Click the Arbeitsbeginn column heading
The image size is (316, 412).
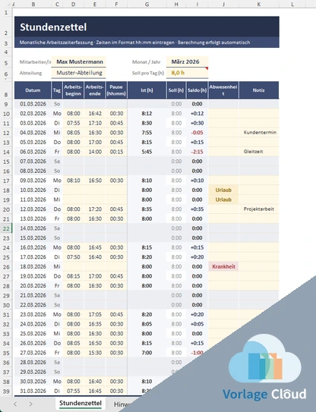pos(73,90)
